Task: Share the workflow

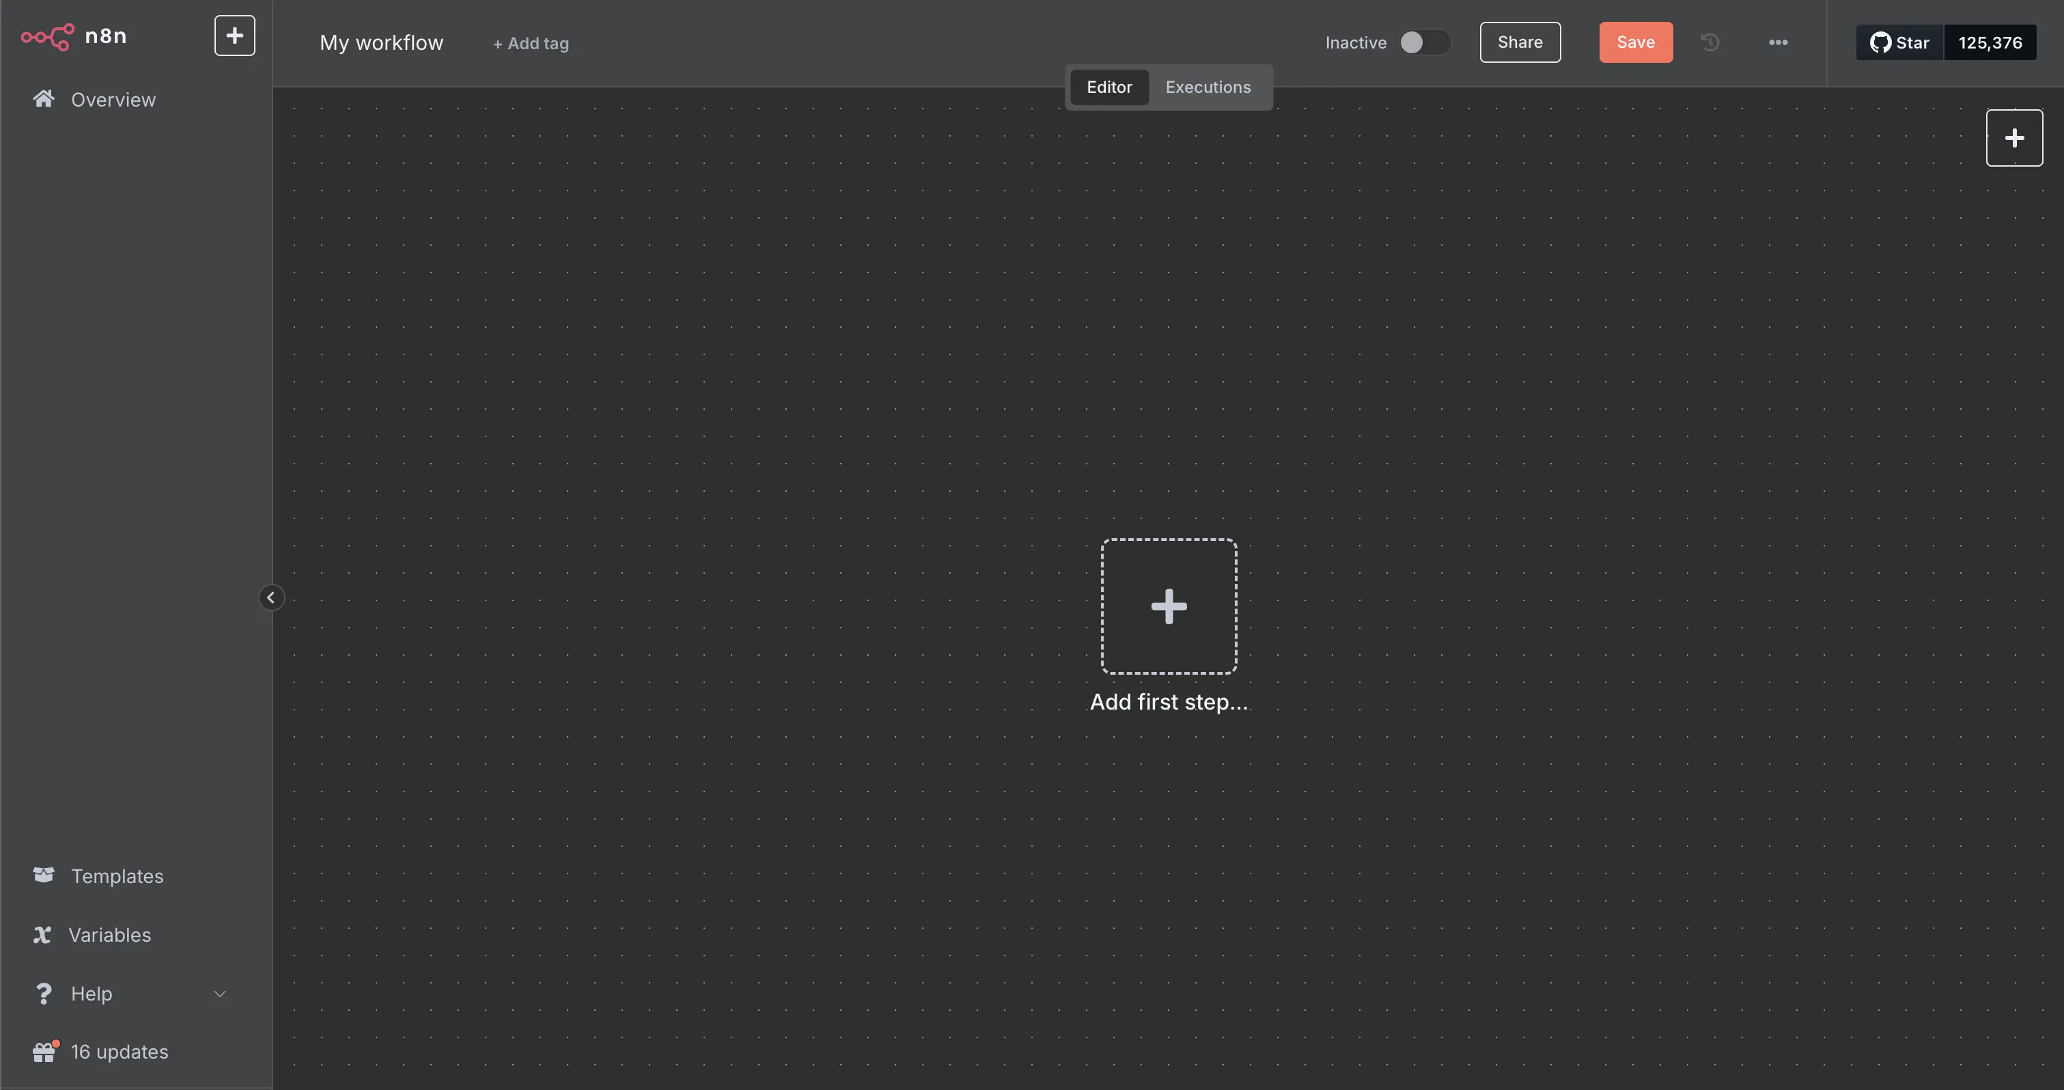Action: coord(1520,42)
